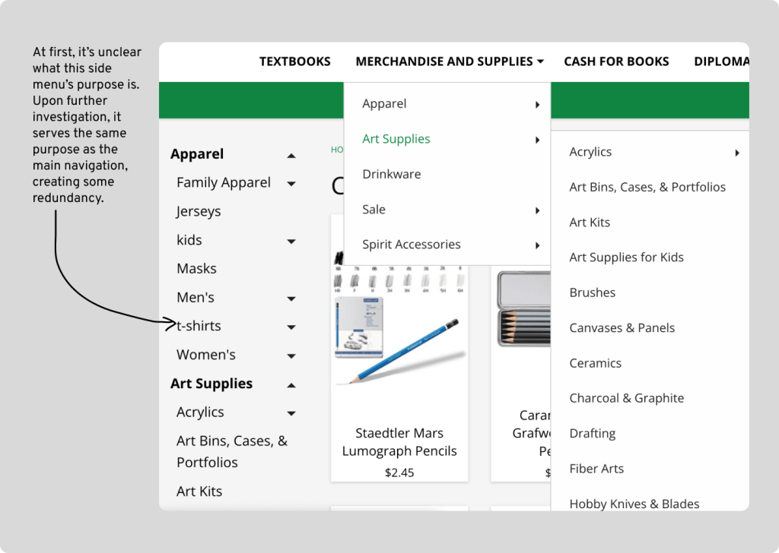This screenshot has height=553, width=779.
Task: Open Spirit Accessories submenu item
Action: pos(411,245)
